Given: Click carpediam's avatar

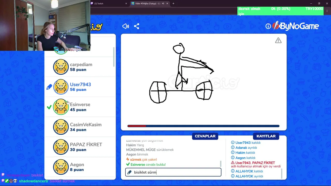Looking at the screenshot, I should click(61, 67).
